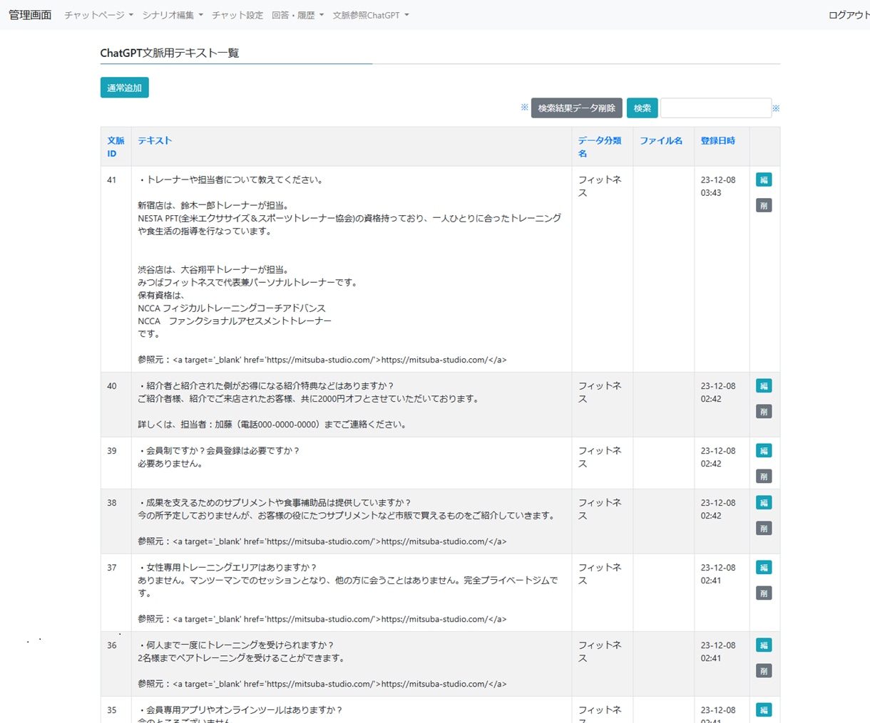The width and height of the screenshot is (870, 723).
Task: Focus the search text input field
Action: 716,108
